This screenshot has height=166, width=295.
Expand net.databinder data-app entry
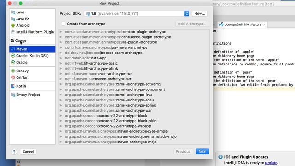click(61, 58)
